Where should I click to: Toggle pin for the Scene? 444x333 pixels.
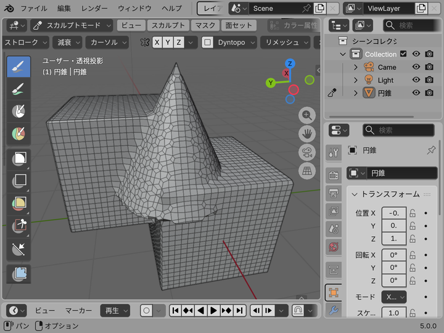[306, 9]
